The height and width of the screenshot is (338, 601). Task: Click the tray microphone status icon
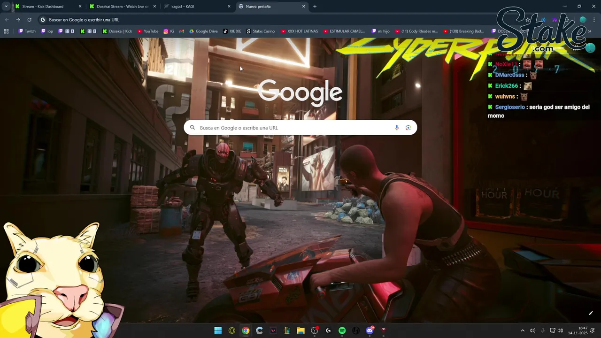543,330
